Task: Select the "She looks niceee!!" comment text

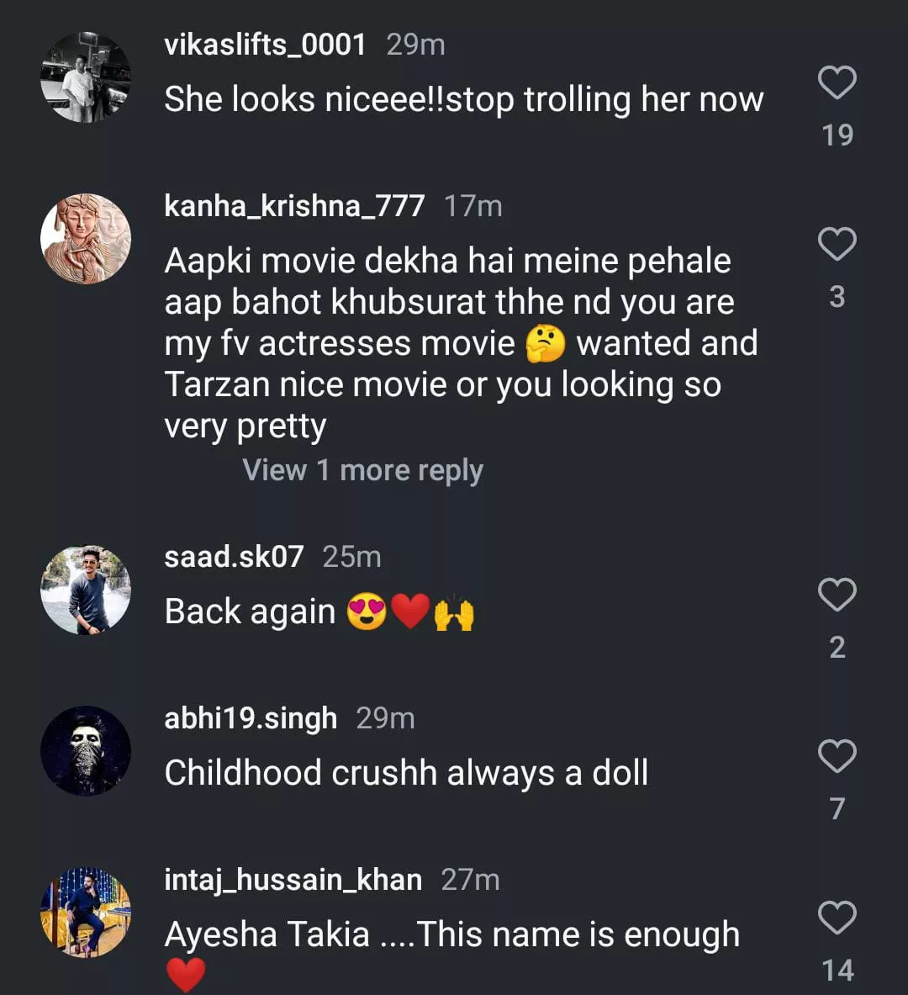Action: click(x=463, y=100)
